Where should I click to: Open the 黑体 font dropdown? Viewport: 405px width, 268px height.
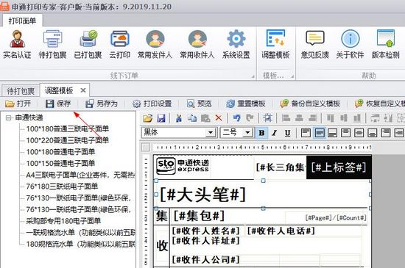pyautogui.click(x=211, y=133)
